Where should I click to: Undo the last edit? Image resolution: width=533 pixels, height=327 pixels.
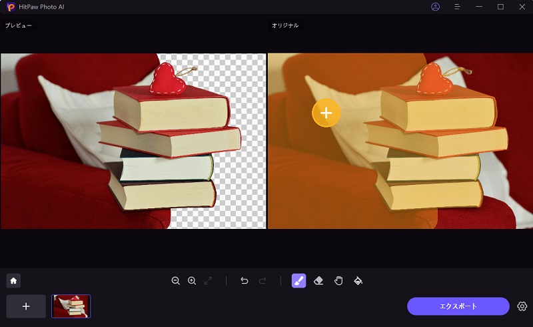pyautogui.click(x=244, y=281)
